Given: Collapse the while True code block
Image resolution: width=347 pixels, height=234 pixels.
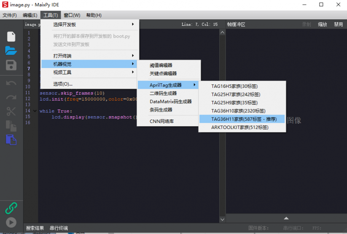Looking at the screenshot, I should (x=35, y=111).
